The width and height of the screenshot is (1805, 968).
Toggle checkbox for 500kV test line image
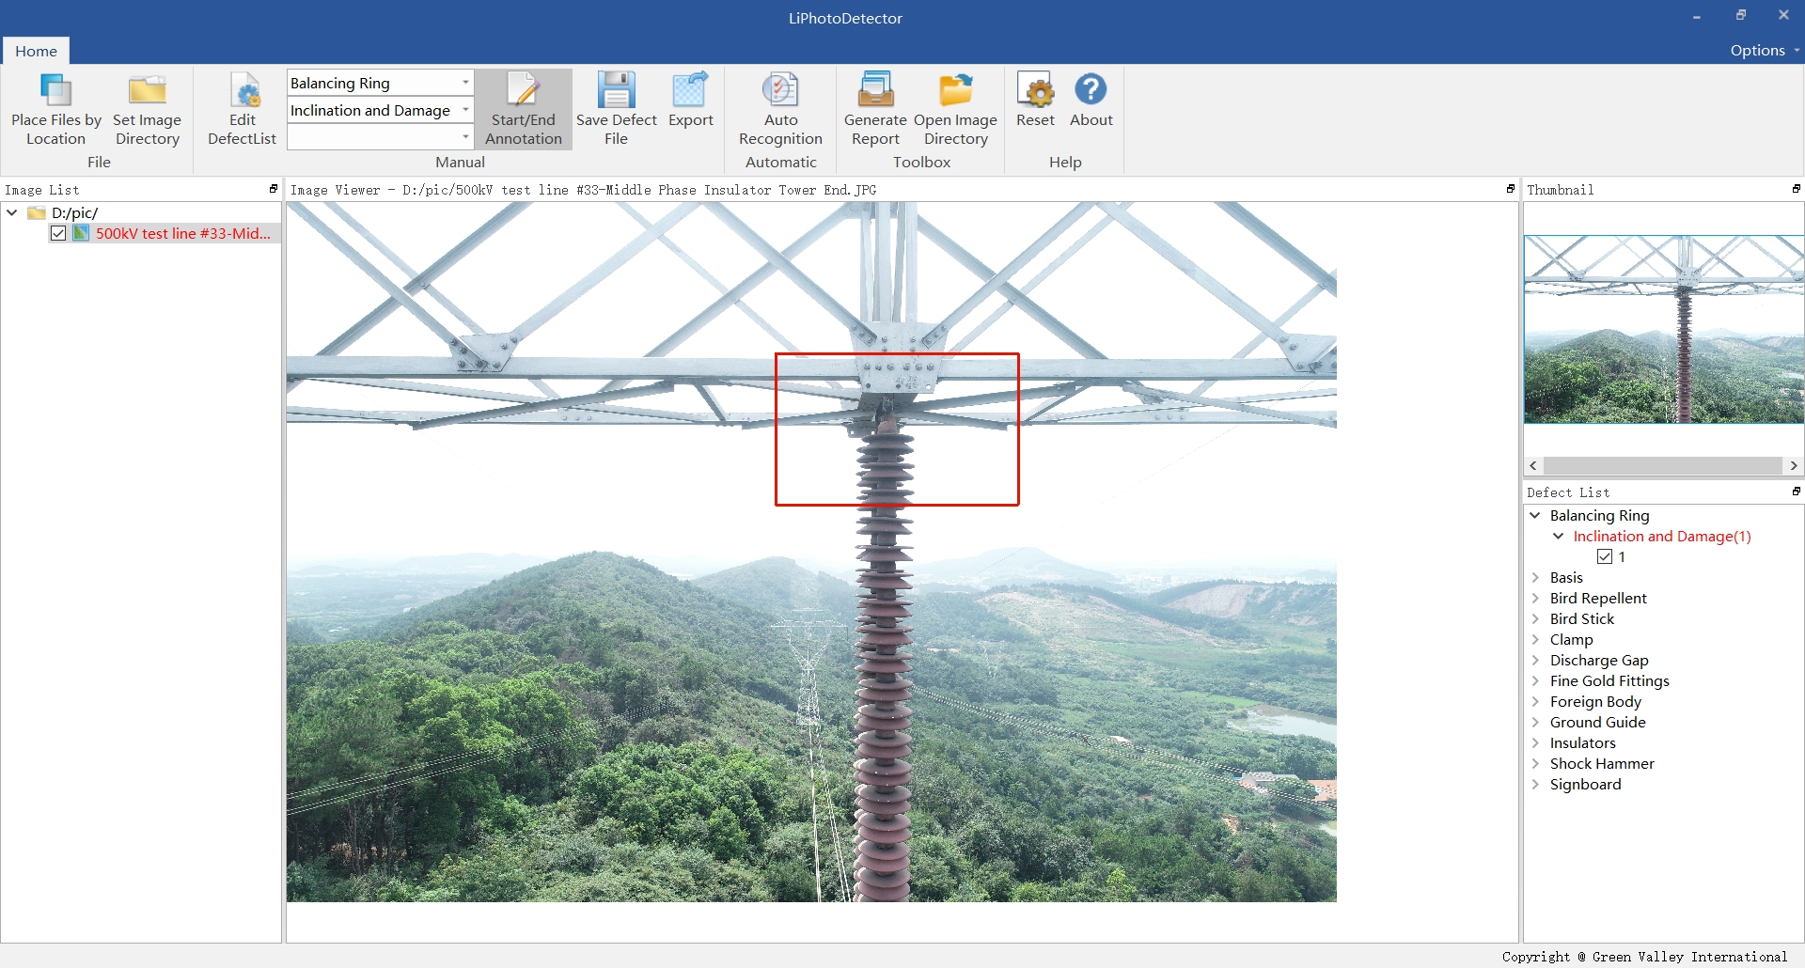(x=58, y=233)
